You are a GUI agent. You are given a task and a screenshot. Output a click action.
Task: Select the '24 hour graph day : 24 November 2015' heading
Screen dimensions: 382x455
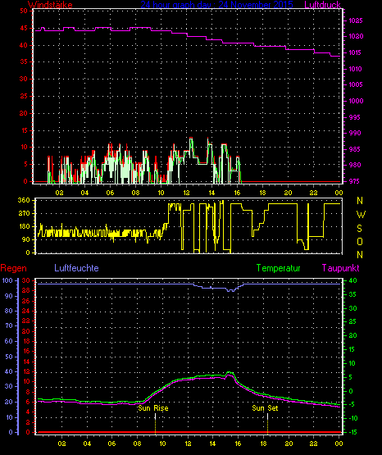pos(216,5)
